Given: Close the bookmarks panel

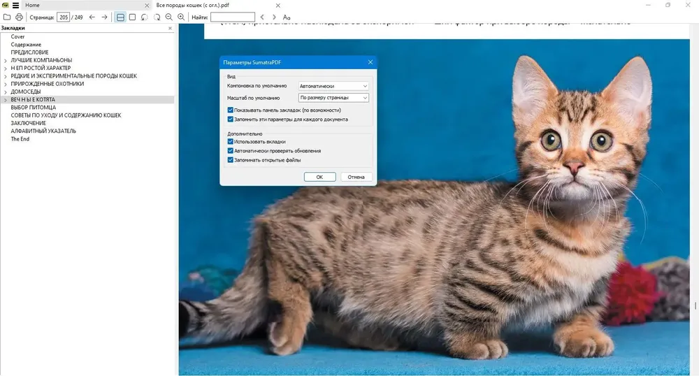Looking at the screenshot, I should 170,28.
